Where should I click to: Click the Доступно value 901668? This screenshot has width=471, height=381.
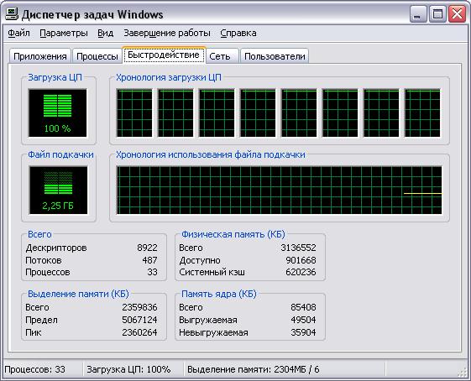[x=301, y=260]
